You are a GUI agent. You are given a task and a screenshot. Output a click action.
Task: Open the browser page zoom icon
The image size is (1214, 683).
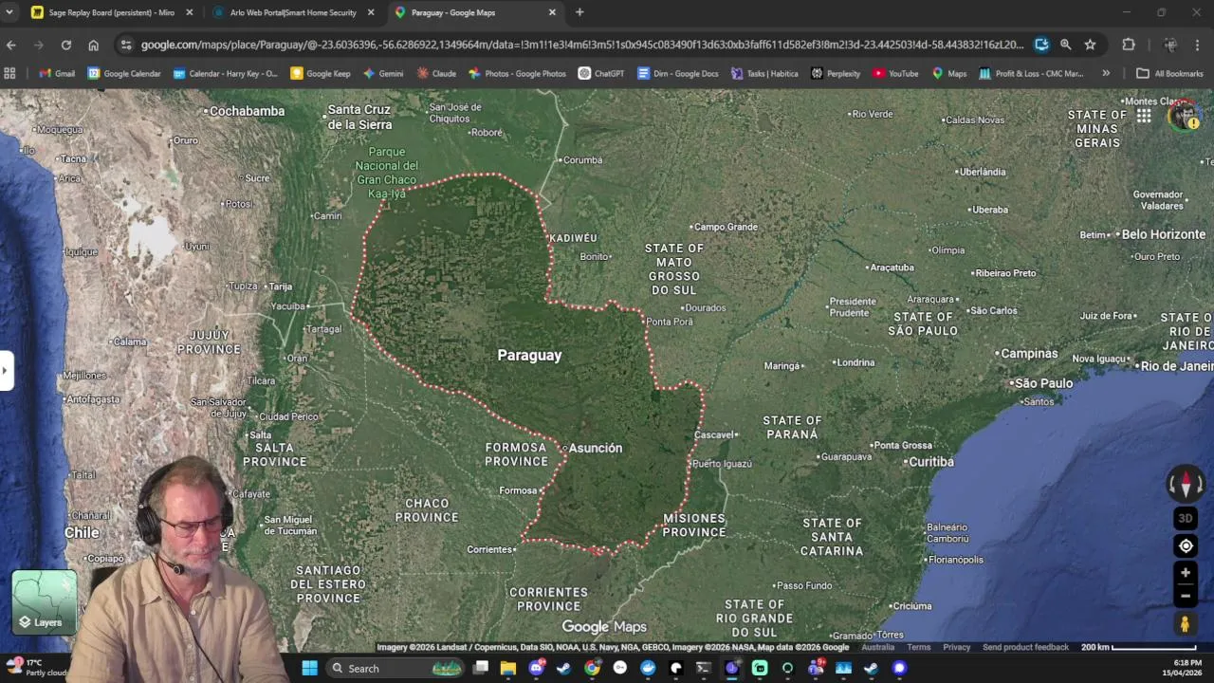click(1065, 45)
